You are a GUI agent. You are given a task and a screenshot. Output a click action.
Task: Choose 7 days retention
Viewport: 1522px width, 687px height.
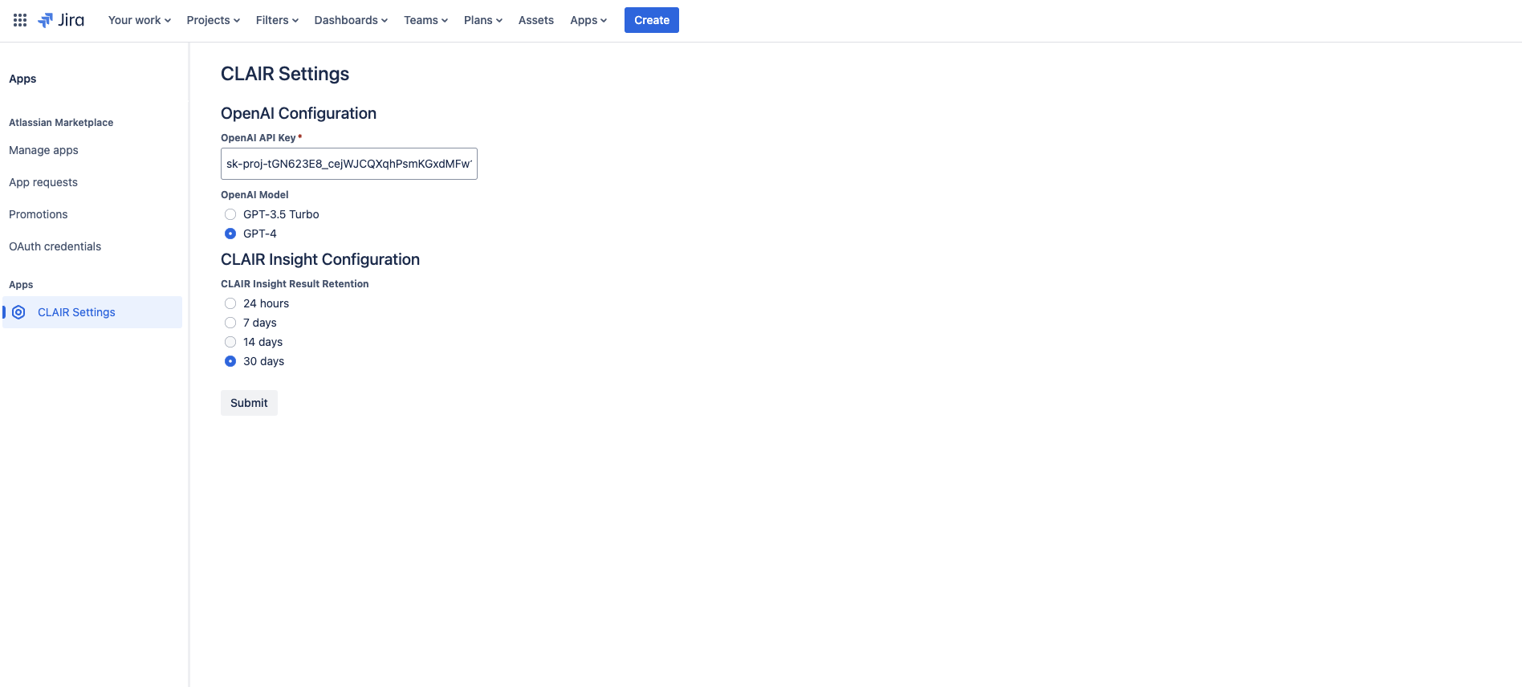click(x=230, y=323)
